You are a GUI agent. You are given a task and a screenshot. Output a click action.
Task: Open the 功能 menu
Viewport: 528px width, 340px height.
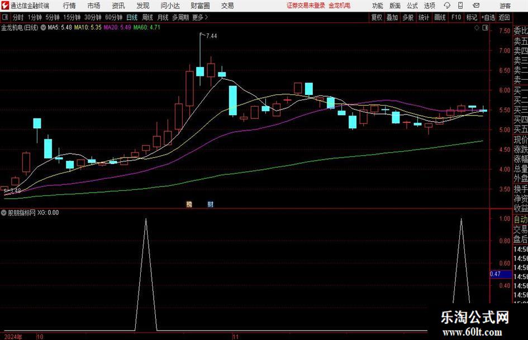pos(378,6)
